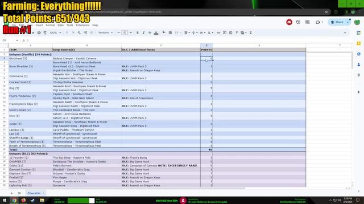
Task: Click the red cloud status icon
Action: coord(289,22)
